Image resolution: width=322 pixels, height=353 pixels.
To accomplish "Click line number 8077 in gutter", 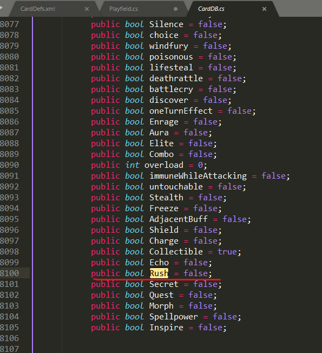I will click(9, 24).
